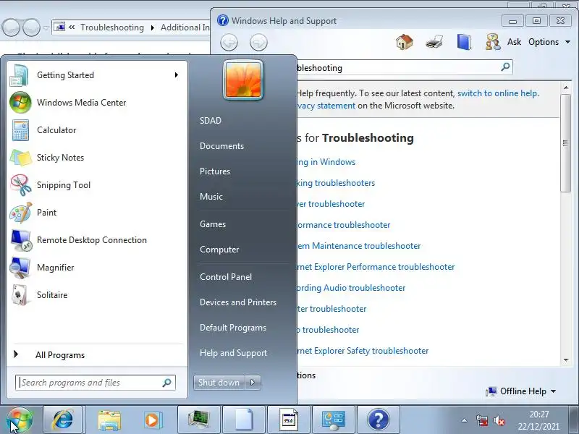The height and width of the screenshot is (434, 579).
Task: Click the muted volume tray icon
Action: (x=499, y=421)
